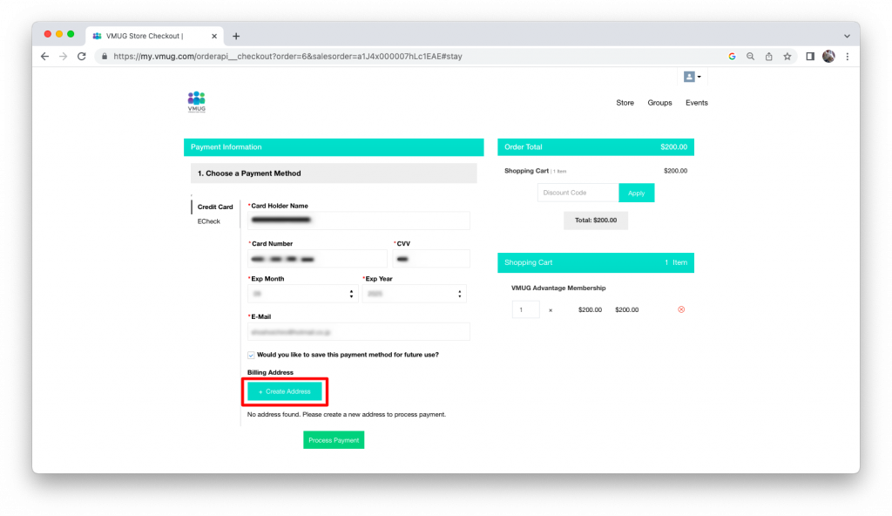
Task: Switch to the ECheck payment method
Action: click(210, 221)
